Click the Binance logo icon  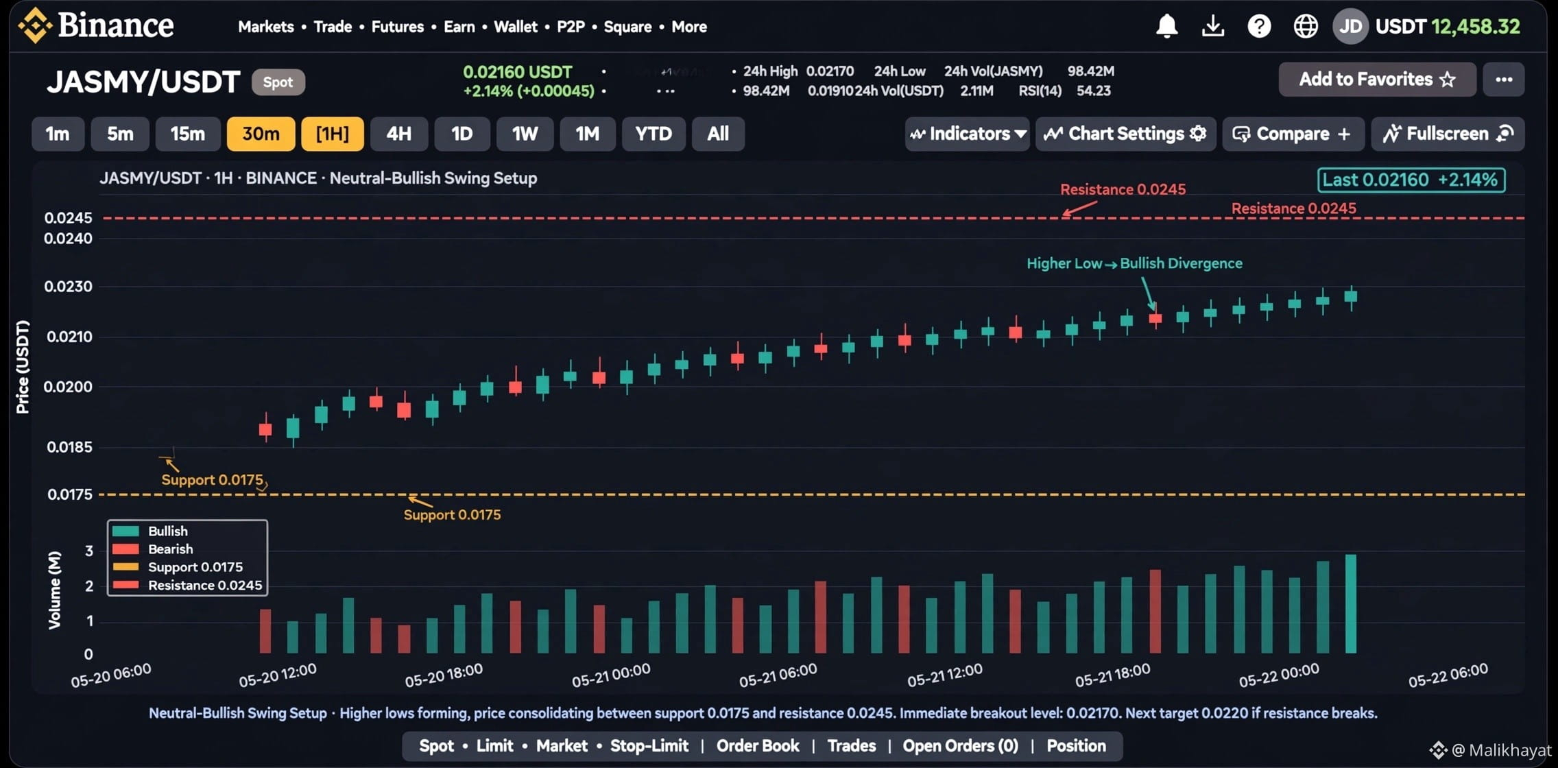pyautogui.click(x=36, y=25)
